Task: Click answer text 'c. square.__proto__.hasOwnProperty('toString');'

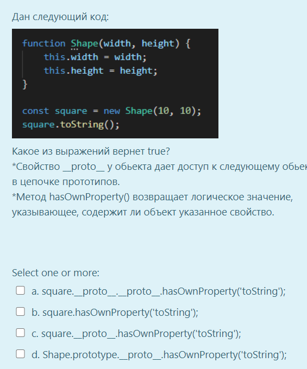Action: (x=136, y=334)
